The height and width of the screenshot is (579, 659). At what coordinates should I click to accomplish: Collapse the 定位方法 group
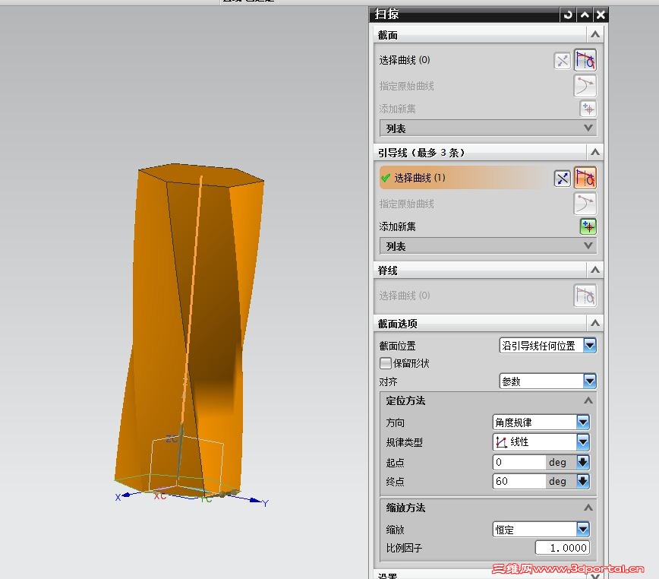pyautogui.click(x=588, y=400)
